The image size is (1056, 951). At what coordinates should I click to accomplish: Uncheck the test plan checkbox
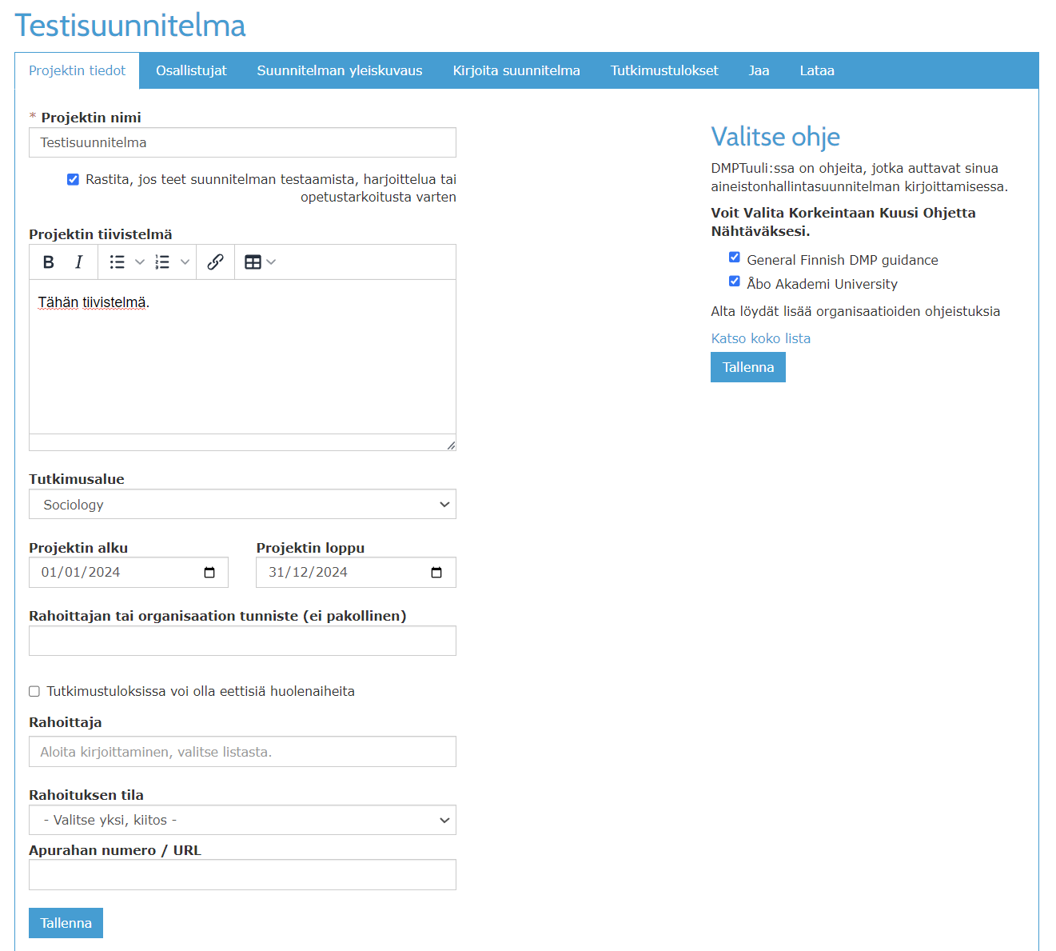[73, 179]
